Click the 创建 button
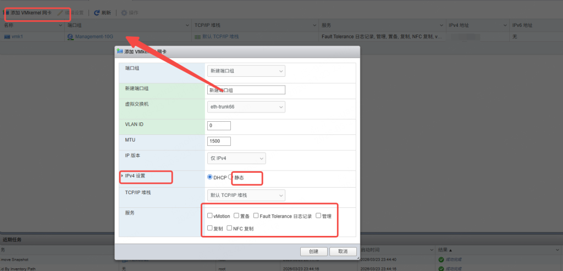The image size is (563, 271). tap(314, 251)
